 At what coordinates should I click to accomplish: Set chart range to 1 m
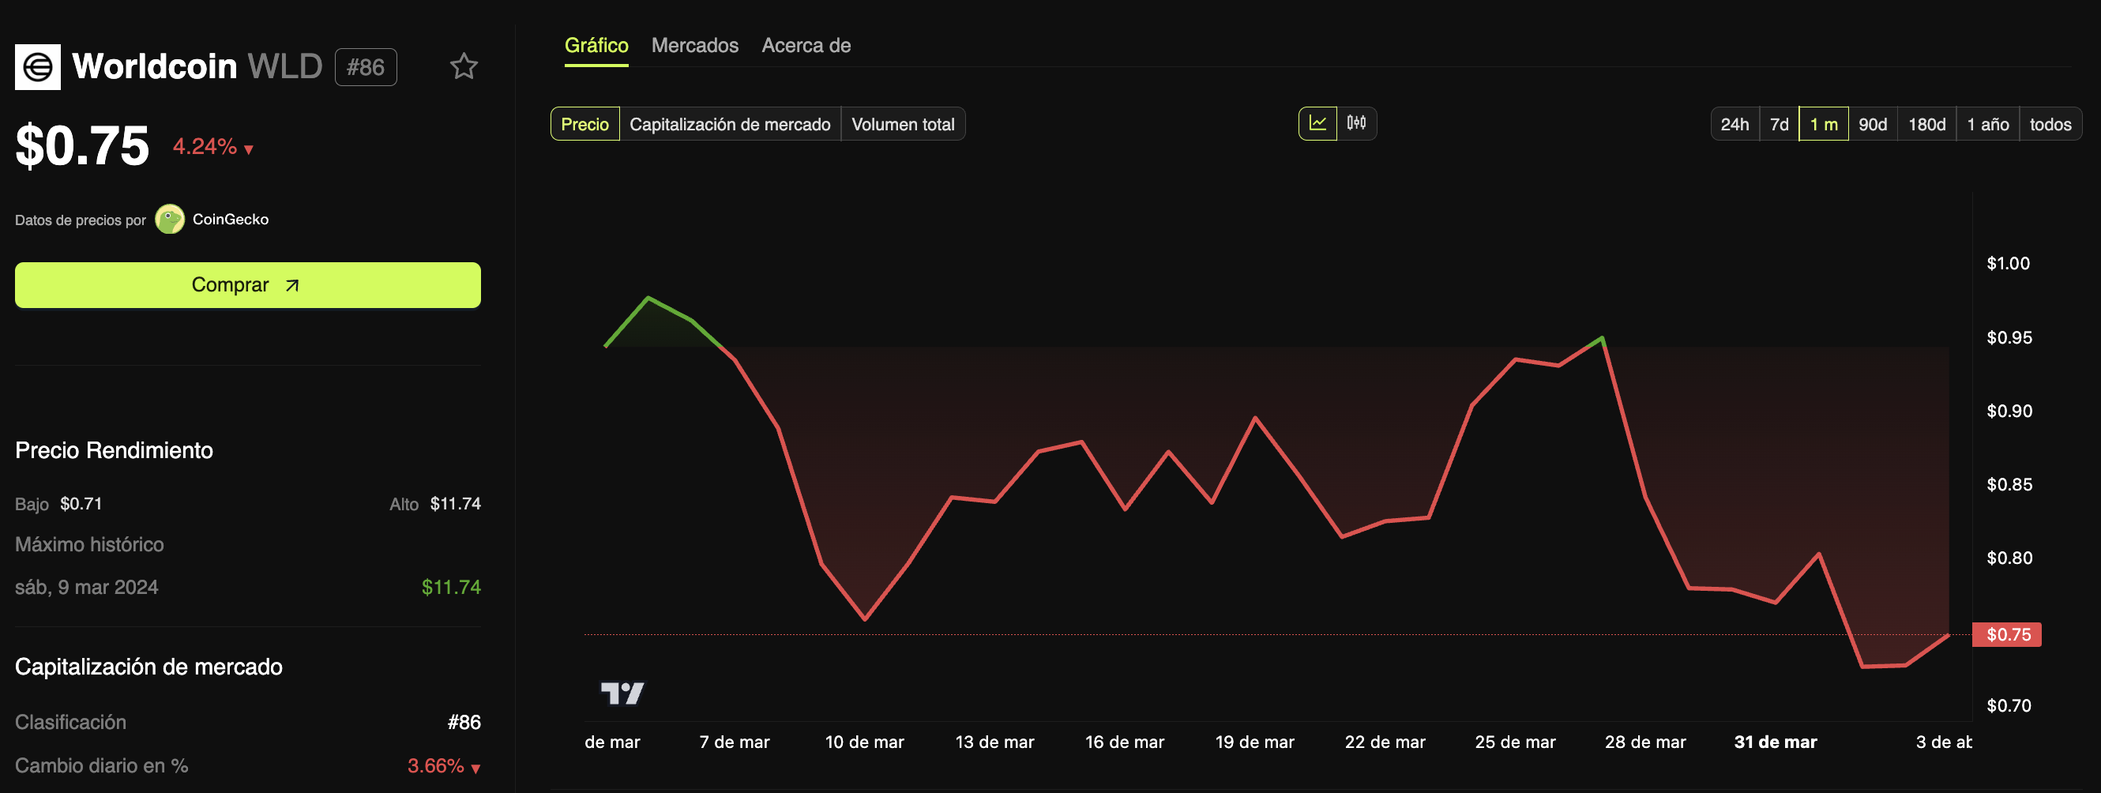click(x=1824, y=124)
